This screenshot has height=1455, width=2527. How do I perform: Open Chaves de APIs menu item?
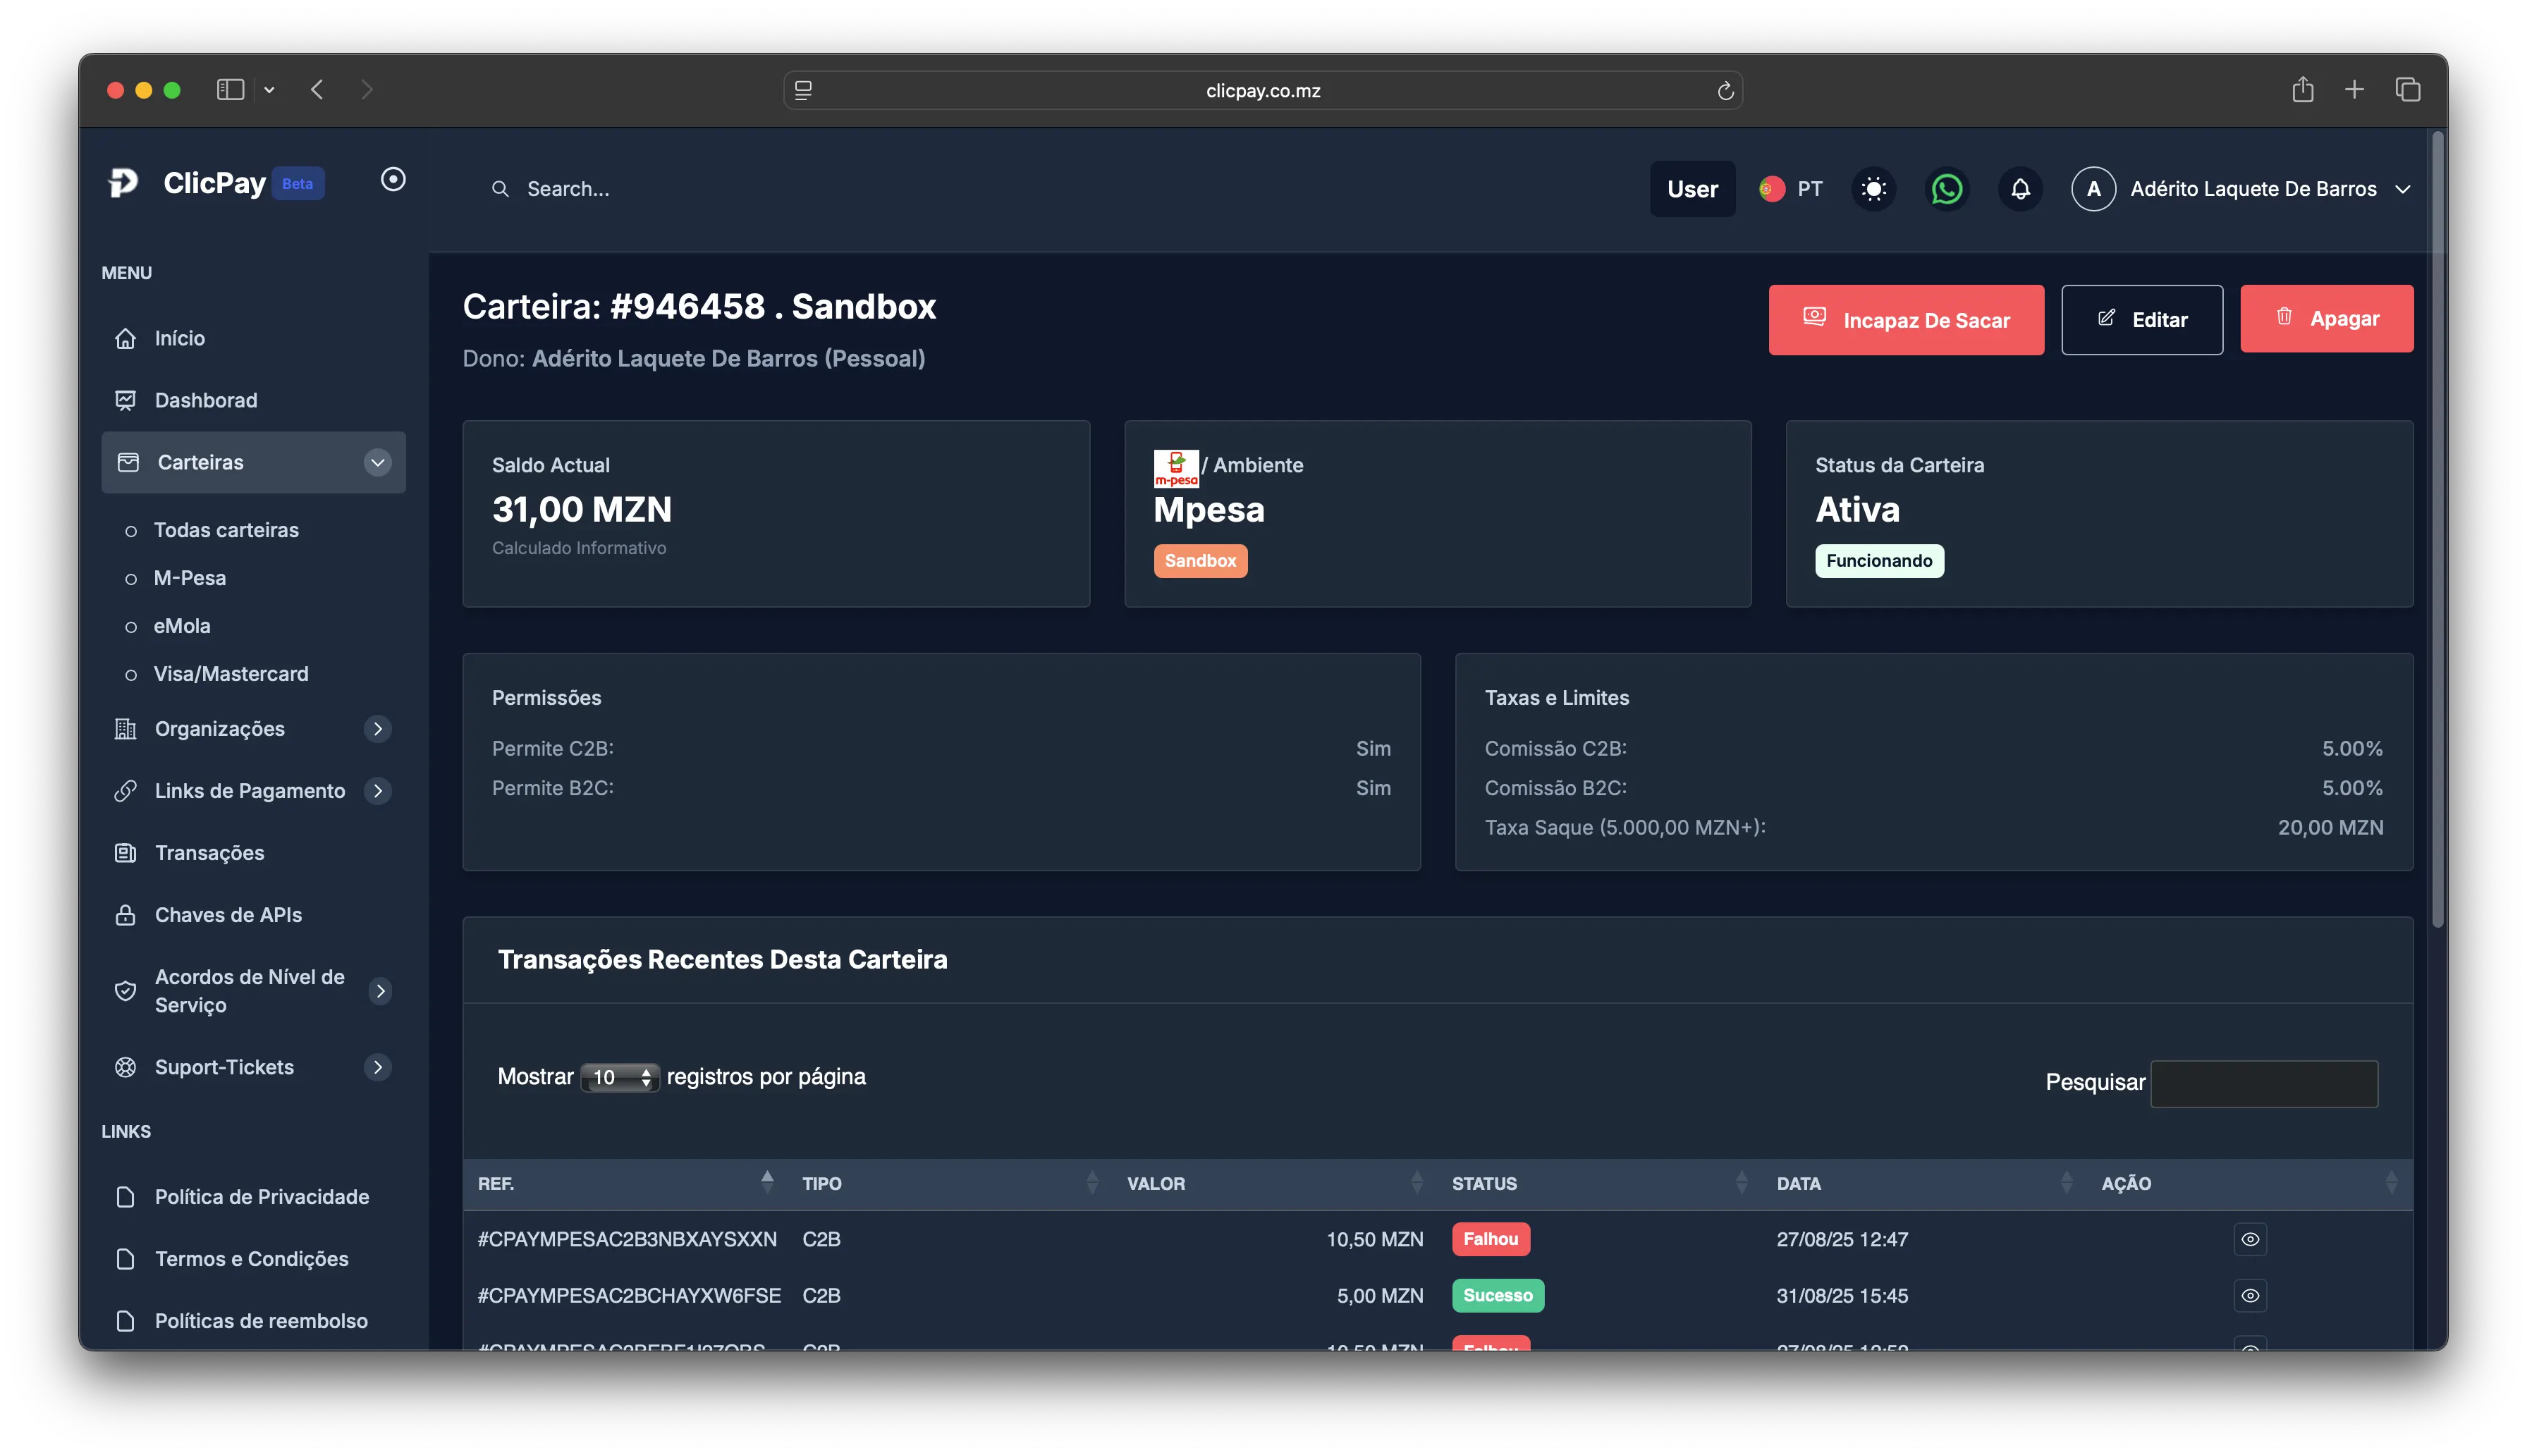tap(228, 916)
